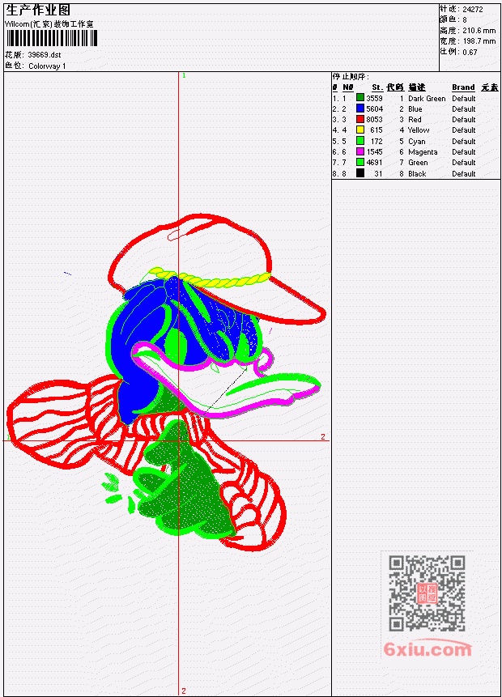Click stitch count '615' in the Yellow row
Image resolution: width=502 pixels, height=697 pixels.
pyautogui.click(x=376, y=130)
